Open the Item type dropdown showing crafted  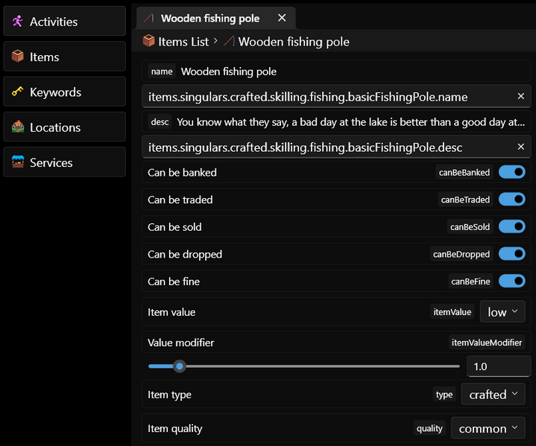pos(493,394)
